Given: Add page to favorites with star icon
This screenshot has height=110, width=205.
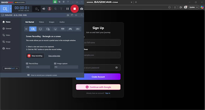Looking at the screenshot, I should pyautogui.click(x=175, y=7).
